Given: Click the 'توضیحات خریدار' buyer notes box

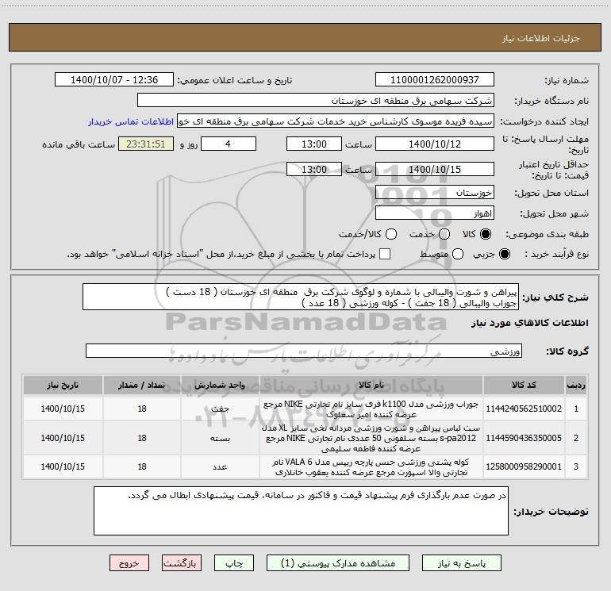Looking at the screenshot, I should [x=301, y=510].
